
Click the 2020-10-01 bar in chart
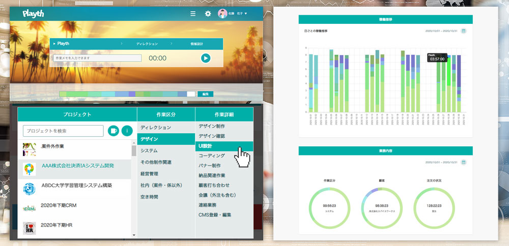tap(311, 83)
